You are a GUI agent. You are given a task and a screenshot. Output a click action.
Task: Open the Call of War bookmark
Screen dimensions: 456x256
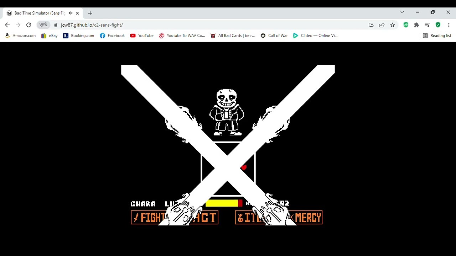click(274, 36)
